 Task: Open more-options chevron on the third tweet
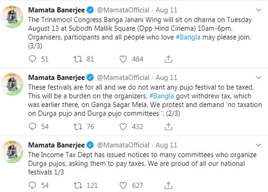tap(259, 145)
